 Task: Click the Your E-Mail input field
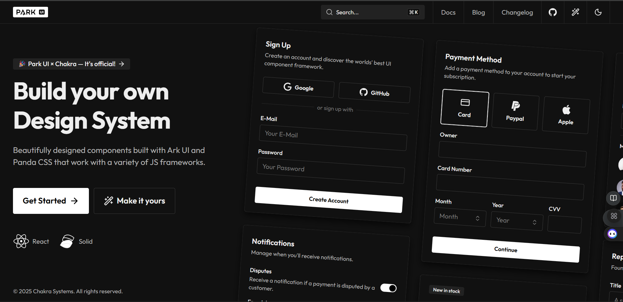(333, 137)
